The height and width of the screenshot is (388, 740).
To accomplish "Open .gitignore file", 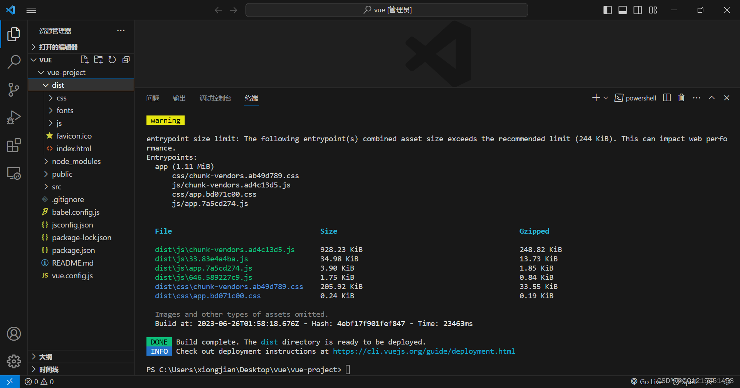I will click(81, 199).
